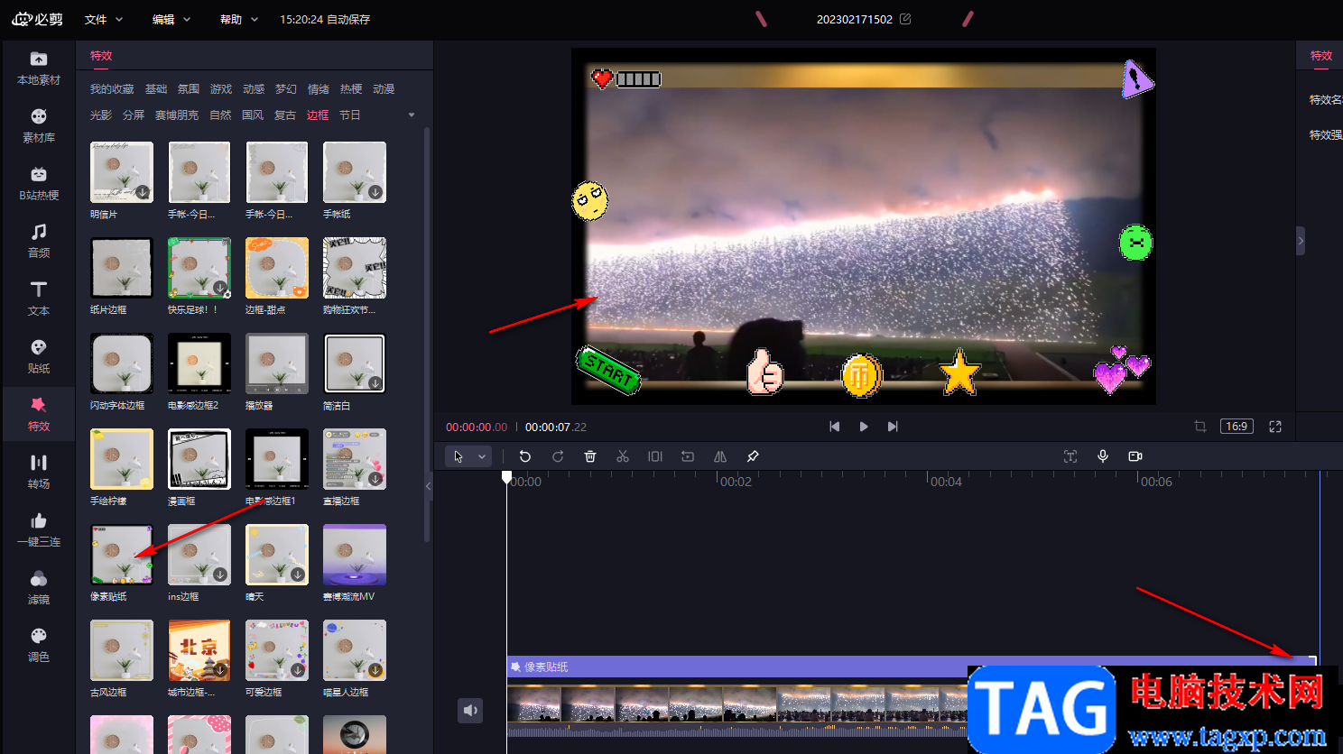
Task: Select the 基础 effect category
Action: 156,89
